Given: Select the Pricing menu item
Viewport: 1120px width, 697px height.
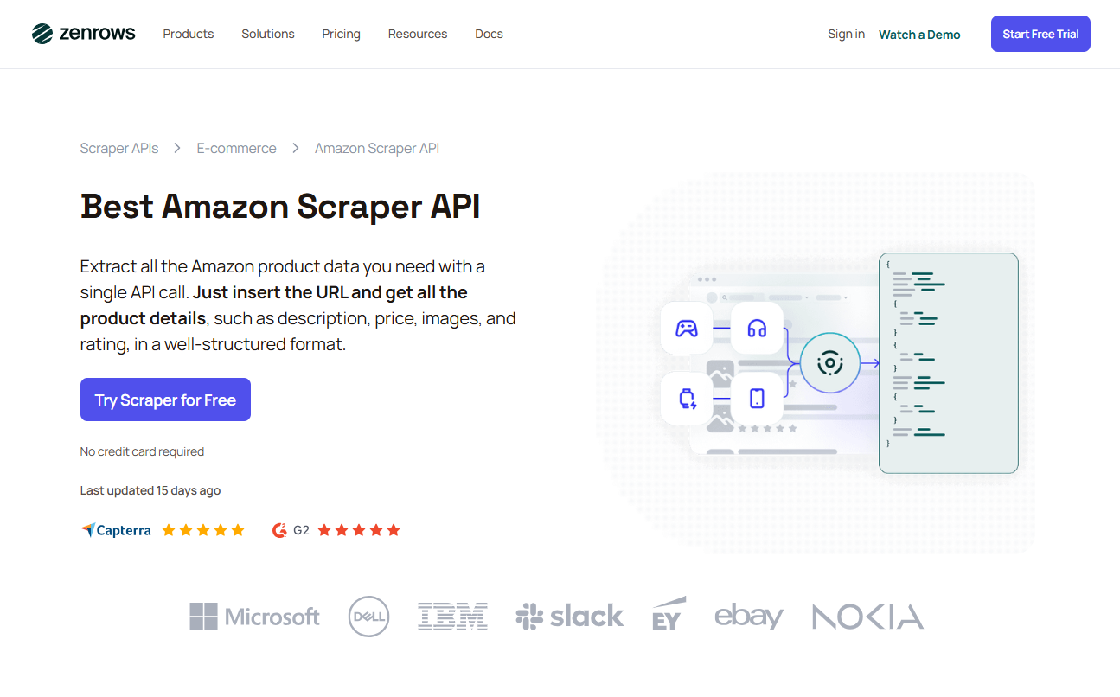Looking at the screenshot, I should (x=341, y=34).
